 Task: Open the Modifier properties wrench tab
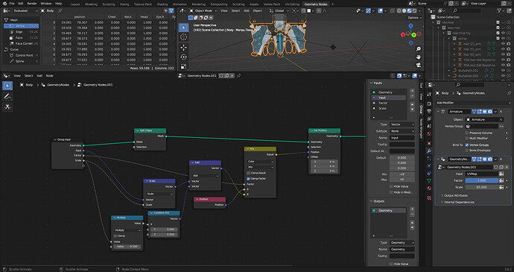point(429,151)
